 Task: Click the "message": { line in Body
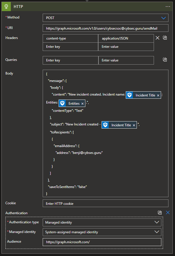57,81
